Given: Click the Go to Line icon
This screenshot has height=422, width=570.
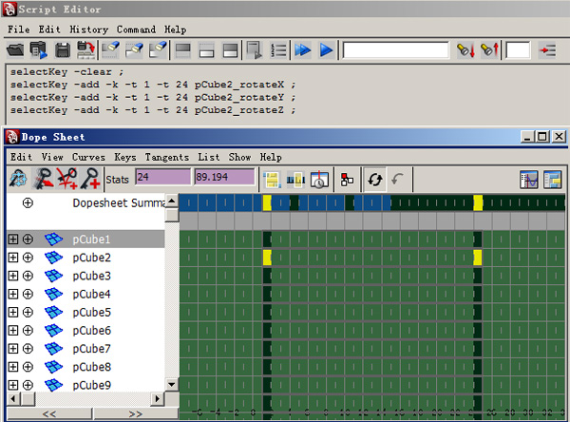Looking at the screenshot, I should pyautogui.click(x=547, y=49).
